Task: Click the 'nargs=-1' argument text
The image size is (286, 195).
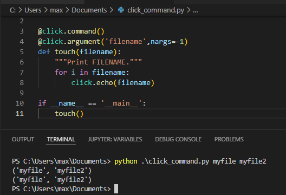Action: 167,42
